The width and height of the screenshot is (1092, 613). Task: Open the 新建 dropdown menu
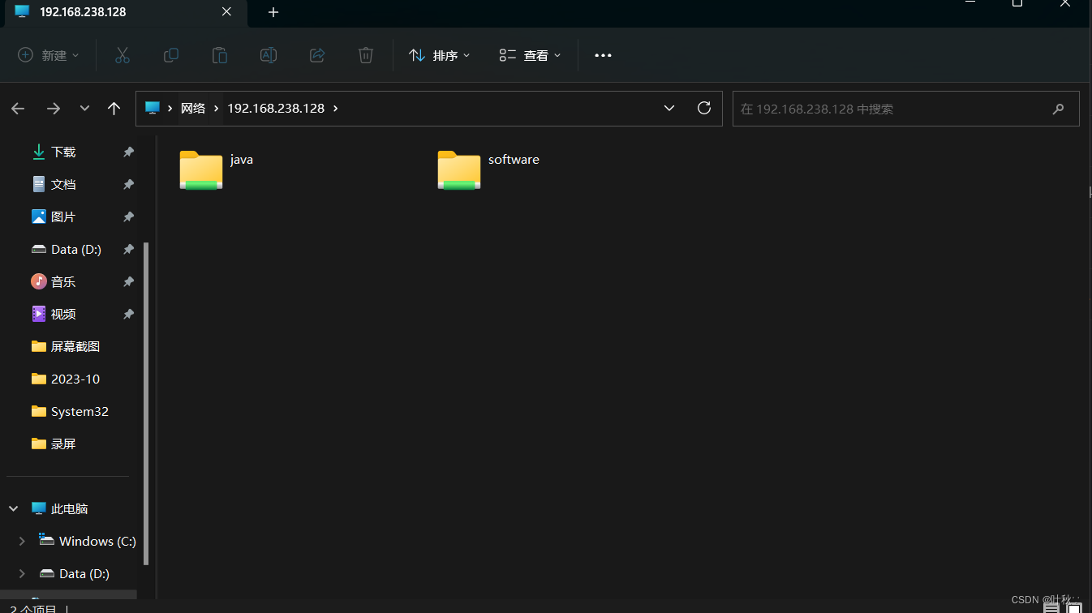click(49, 55)
